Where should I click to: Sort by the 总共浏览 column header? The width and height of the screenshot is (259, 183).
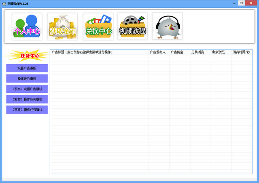[x=200, y=52]
